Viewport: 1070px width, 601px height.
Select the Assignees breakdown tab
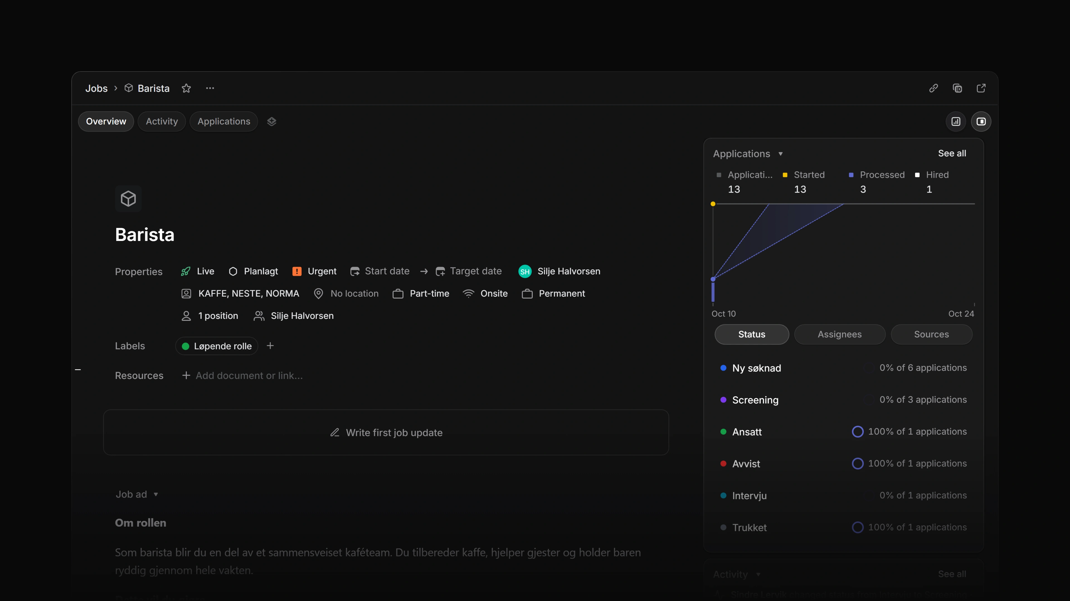click(840, 334)
